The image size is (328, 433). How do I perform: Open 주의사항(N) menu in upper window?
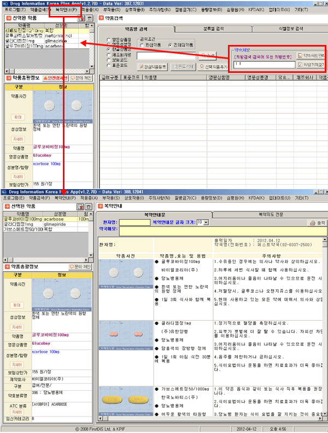click(x=160, y=10)
